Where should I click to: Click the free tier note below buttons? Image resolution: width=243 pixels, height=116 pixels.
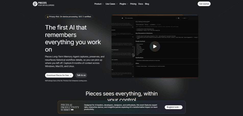pyautogui.click(x=66, y=80)
